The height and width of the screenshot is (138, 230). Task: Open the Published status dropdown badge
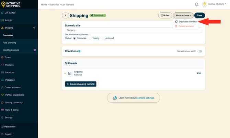tap(98, 15)
